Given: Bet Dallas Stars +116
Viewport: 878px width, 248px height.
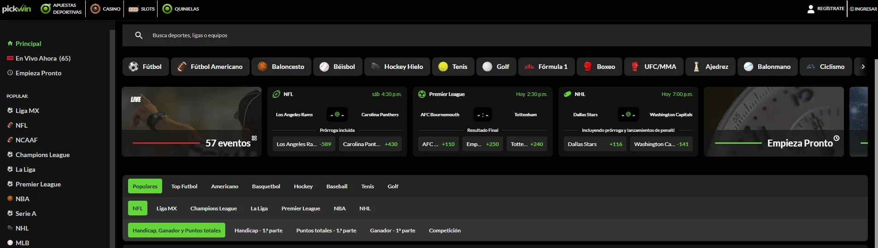Looking at the screenshot, I should [595, 144].
